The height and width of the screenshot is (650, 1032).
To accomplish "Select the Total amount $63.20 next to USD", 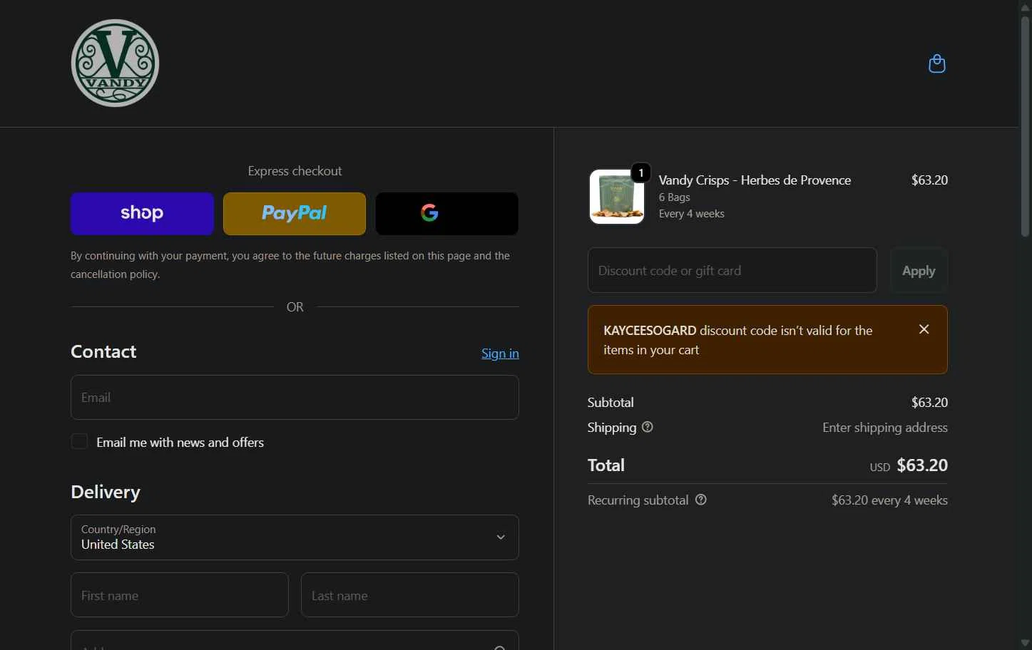I will click(922, 465).
